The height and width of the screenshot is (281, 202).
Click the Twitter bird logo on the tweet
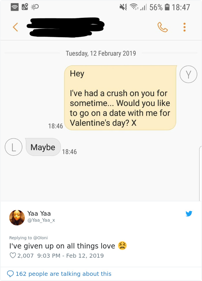click(x=189, y=214)
